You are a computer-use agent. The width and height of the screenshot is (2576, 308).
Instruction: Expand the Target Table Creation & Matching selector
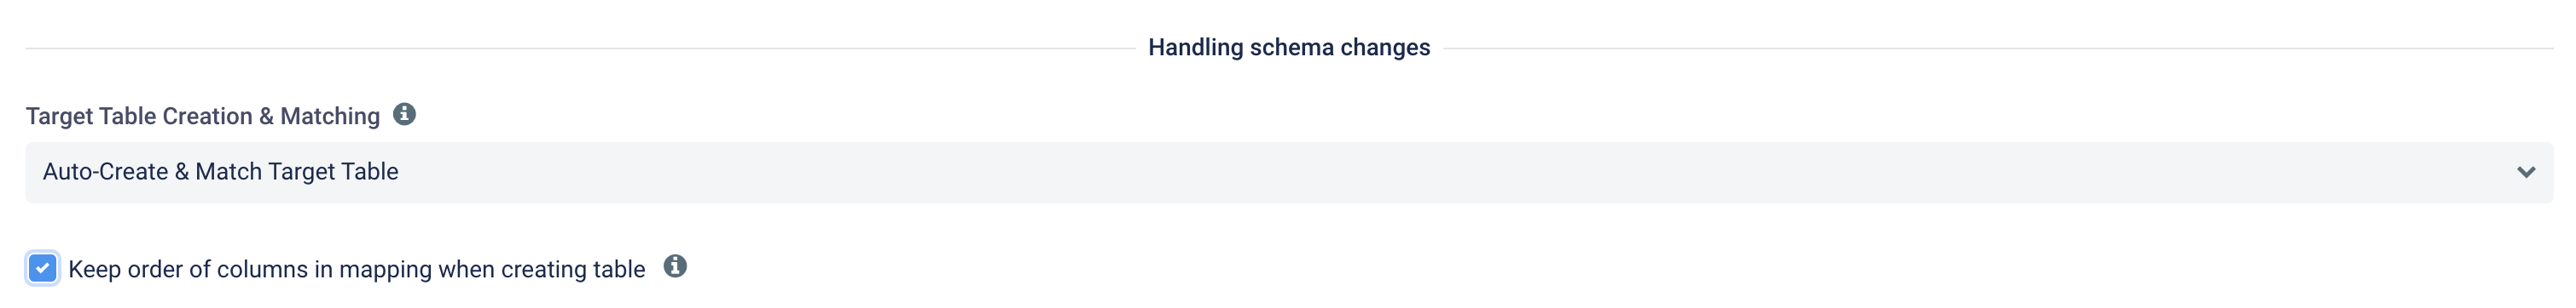click(1289, 173)
